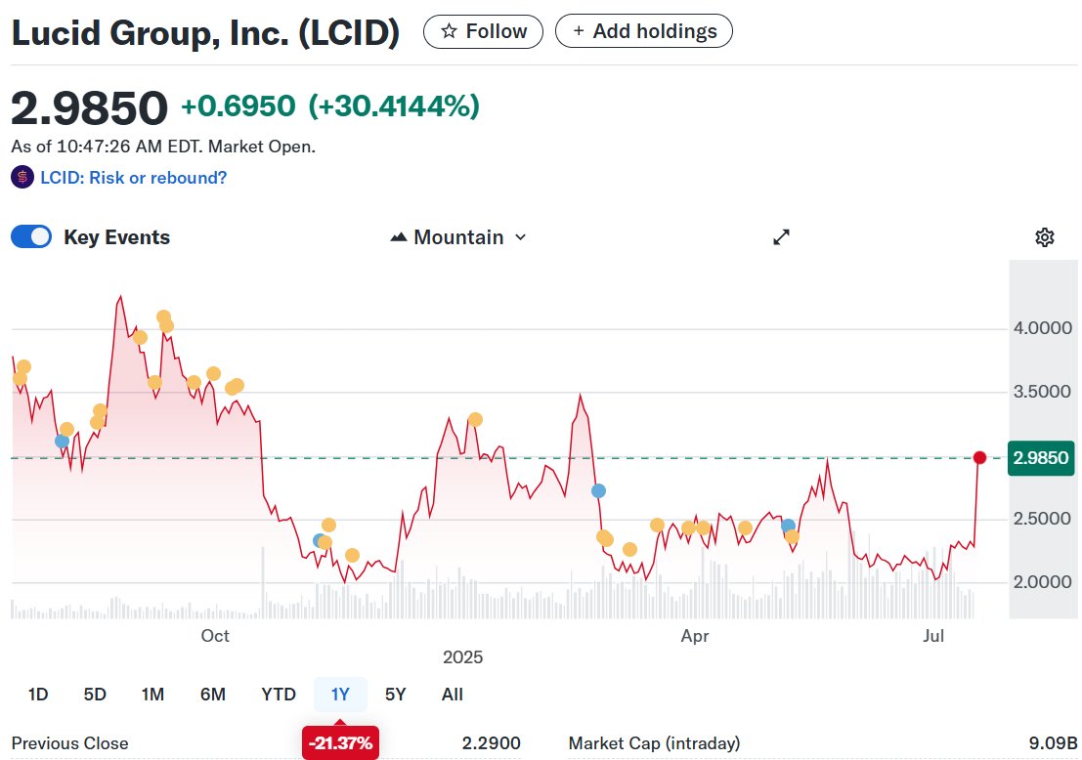Click the 2.0000 axis label
The width and height of the screenshot is (1082, 760).
1043,582
